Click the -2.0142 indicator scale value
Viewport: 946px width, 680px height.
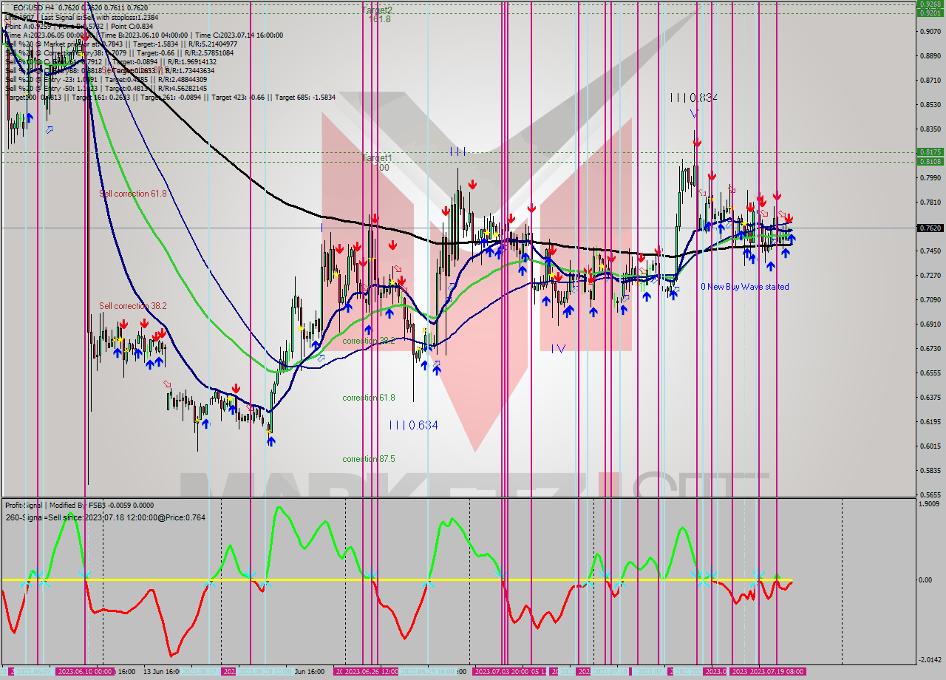tap(930, 660)
